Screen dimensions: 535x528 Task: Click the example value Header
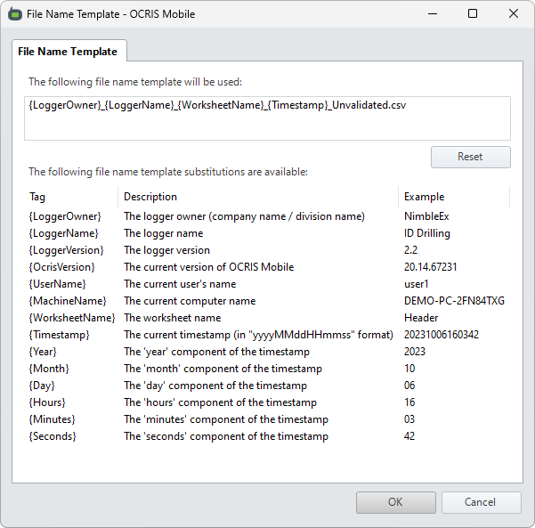421,318
